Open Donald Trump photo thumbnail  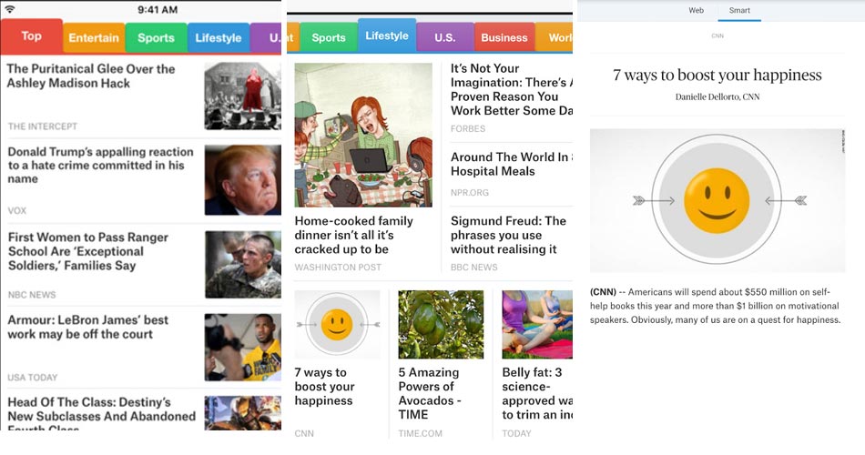(x=243, y=180)
